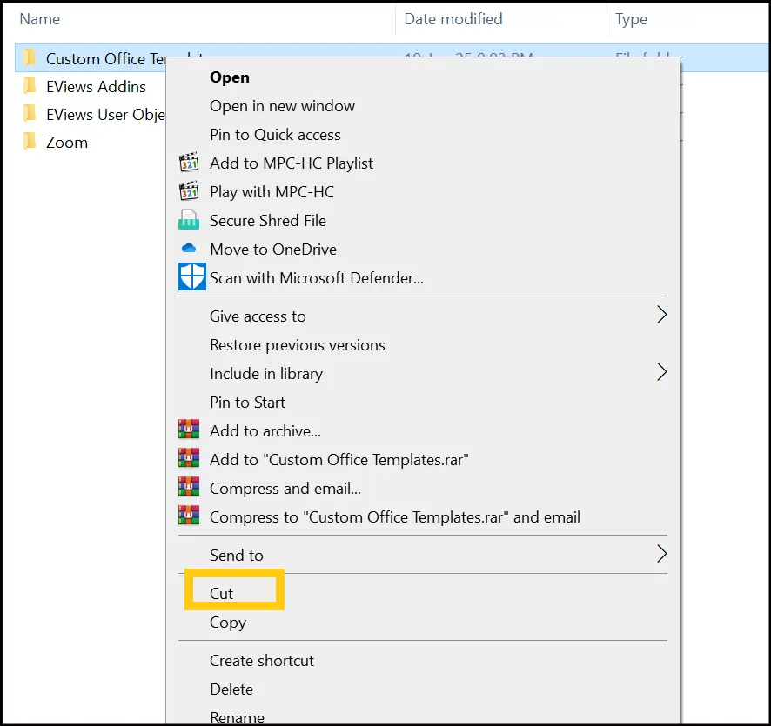The width and height of the screenshot is (771, 726).
Task: Select Pin to Start
Action: click(x=247, y=403)
